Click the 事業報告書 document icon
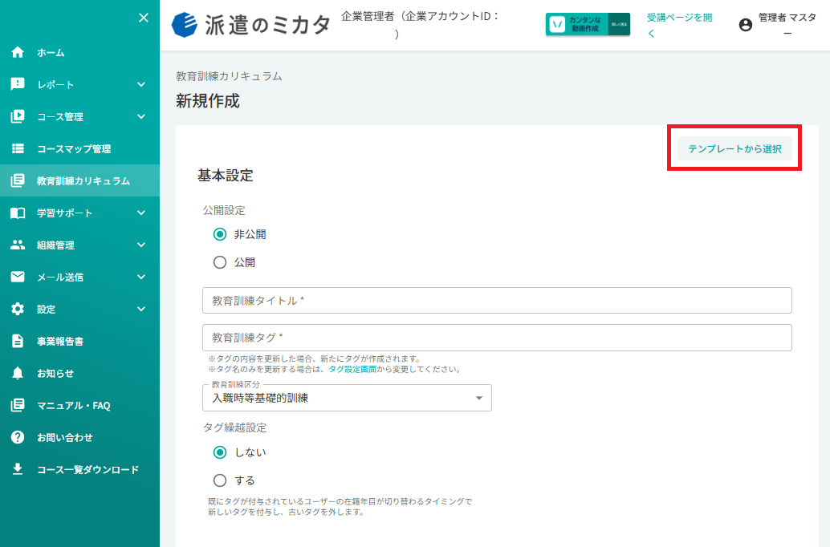This screenshot has height=547, width=830. coord(18,341)
